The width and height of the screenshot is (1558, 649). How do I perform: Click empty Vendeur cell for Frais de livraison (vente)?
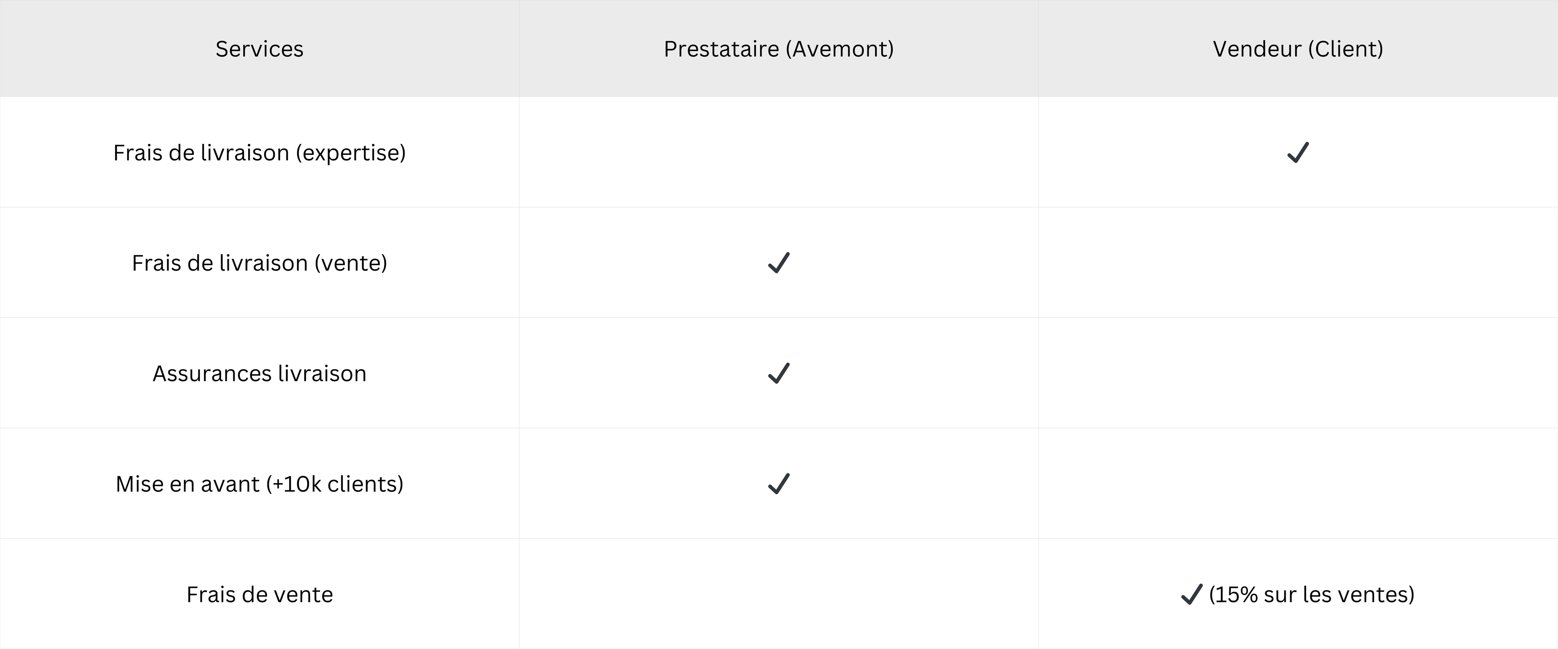1298,262
